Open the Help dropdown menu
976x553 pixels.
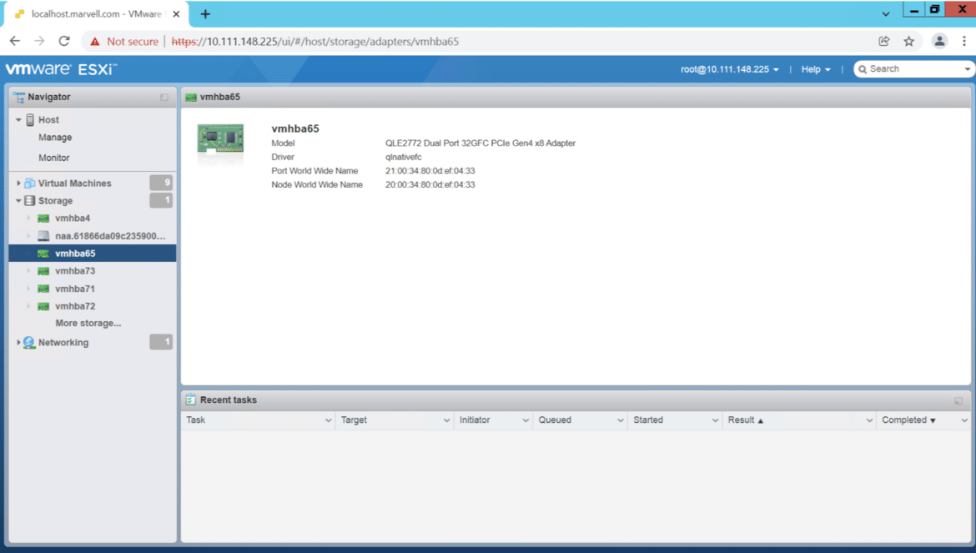tap(815, 69)
